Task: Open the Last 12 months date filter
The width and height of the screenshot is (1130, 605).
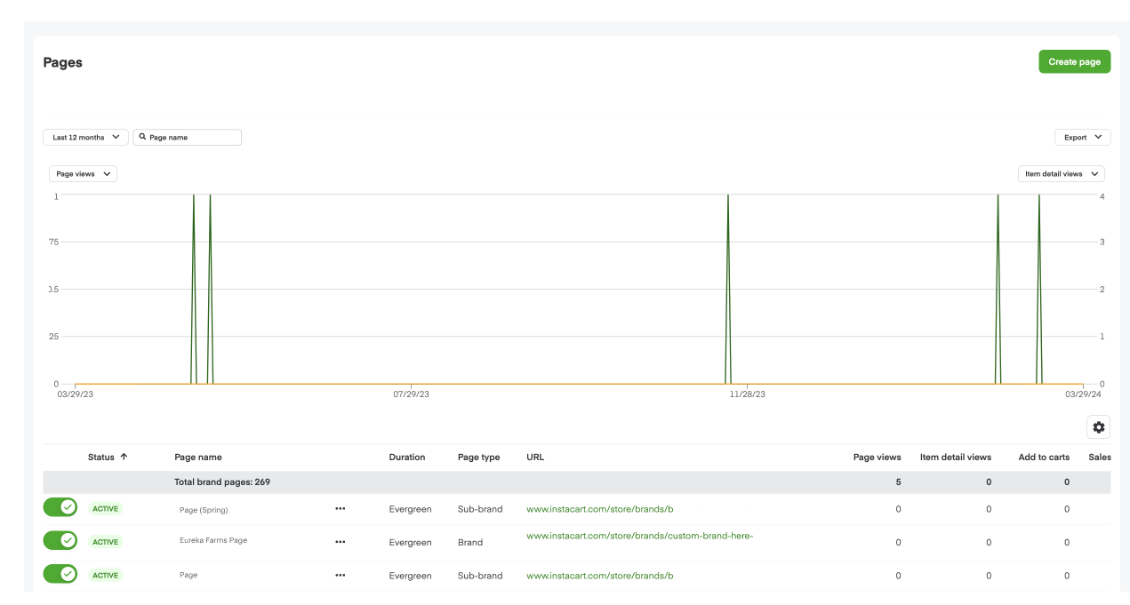Action: (x=85, y=137)
